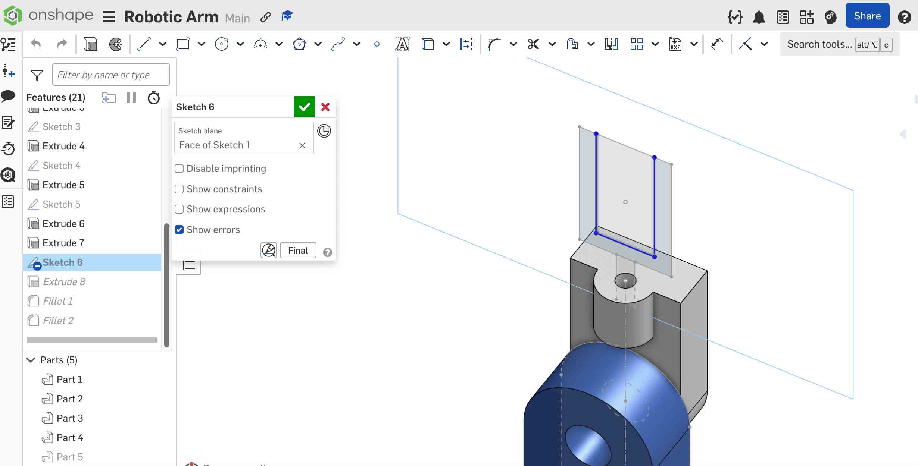Screen dimensions: 918x466
Task: Open the sketch Text tool
Action: [402, 44]
